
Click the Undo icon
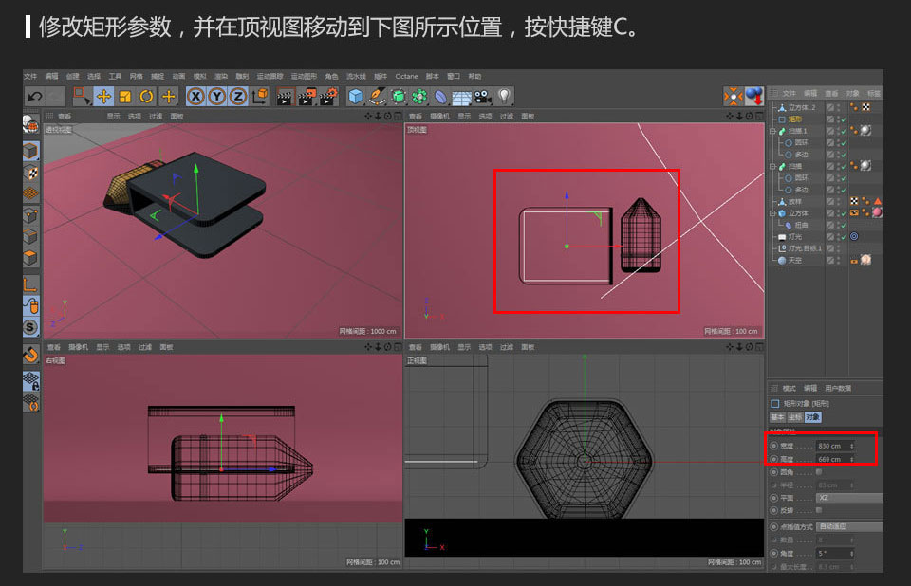[x=36, y=95]
